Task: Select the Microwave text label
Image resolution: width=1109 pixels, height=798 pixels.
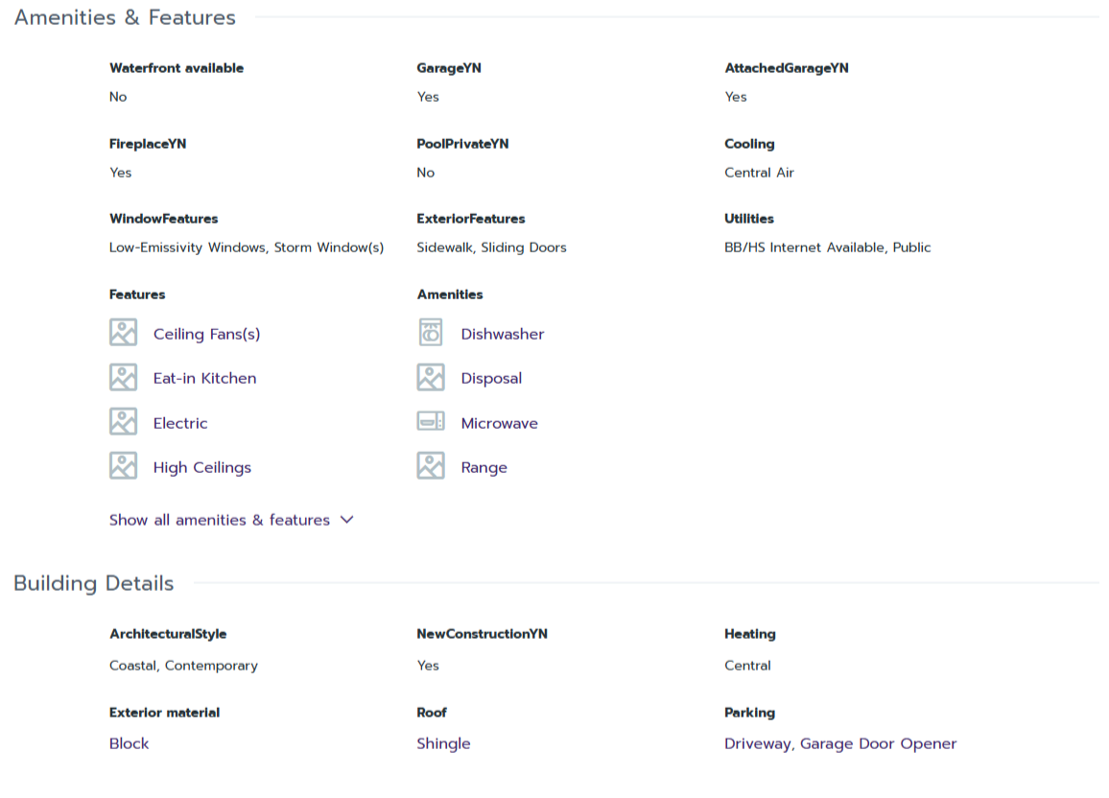Action: [x=499, y=423]
